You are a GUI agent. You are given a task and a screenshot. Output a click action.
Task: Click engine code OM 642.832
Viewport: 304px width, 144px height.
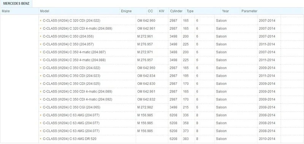pos(146,99)
